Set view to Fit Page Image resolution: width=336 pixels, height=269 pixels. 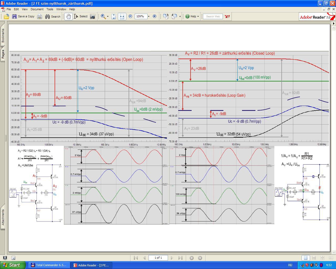[114, 16]
